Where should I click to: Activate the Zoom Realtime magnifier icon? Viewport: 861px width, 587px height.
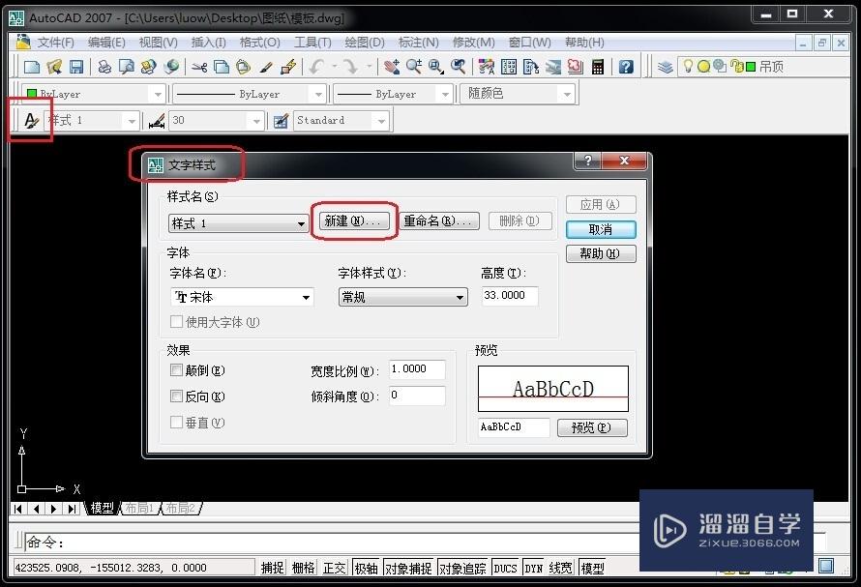click(x=413, y=66)
